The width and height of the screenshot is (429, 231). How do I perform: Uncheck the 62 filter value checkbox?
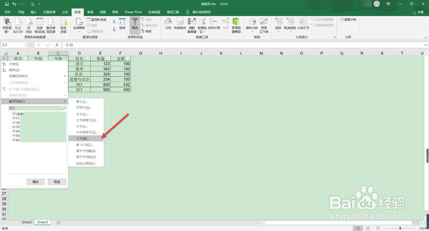tap(14, 140)
